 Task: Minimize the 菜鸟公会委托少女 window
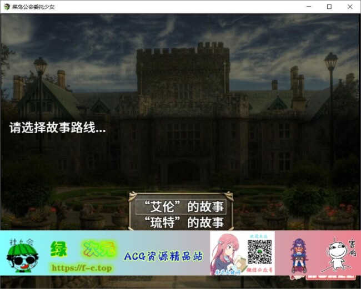click(x=309, y=7)
